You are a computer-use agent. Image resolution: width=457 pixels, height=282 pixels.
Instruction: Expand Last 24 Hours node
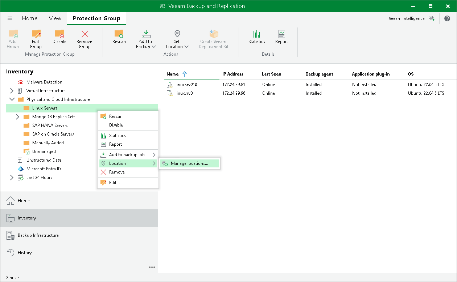coord(12,178)
